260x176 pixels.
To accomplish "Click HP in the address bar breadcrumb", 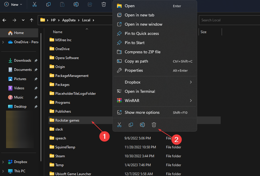I will click(x=53, y=20).
